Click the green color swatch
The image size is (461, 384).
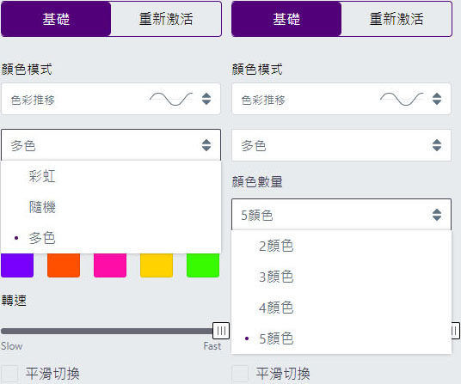click(203, 265)
